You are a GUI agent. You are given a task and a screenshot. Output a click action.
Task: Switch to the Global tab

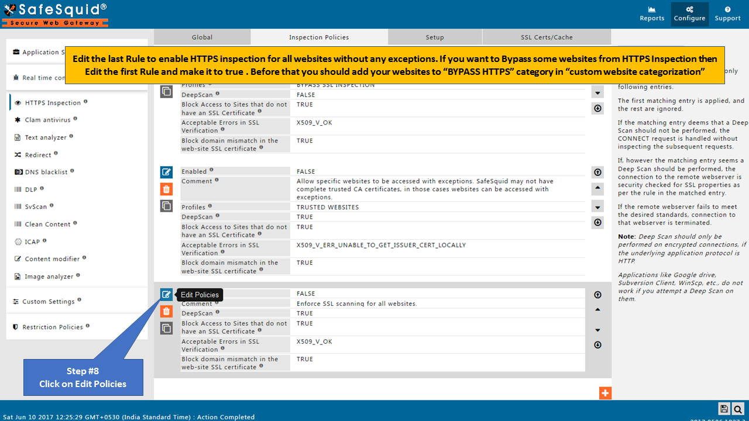click(x=202, y=37)
